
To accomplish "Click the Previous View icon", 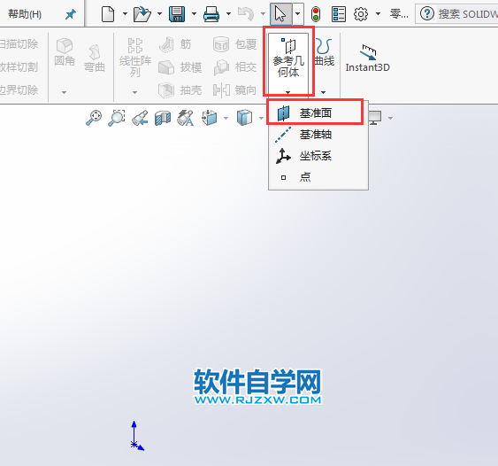I will tap(140, 118).
